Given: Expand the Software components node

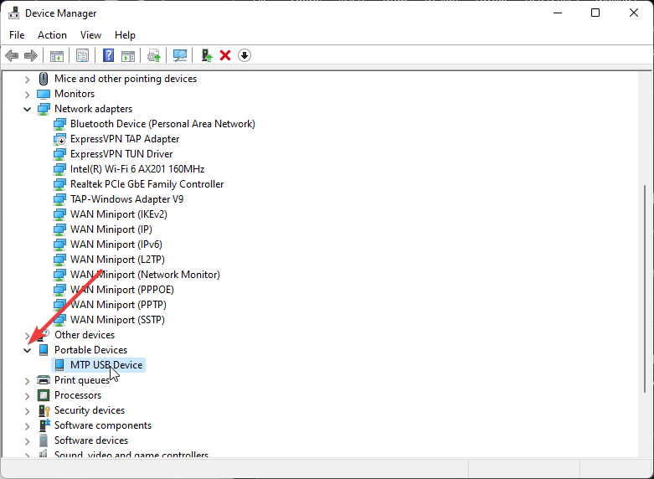Looking at the screenshot, I should coord(27,426).
